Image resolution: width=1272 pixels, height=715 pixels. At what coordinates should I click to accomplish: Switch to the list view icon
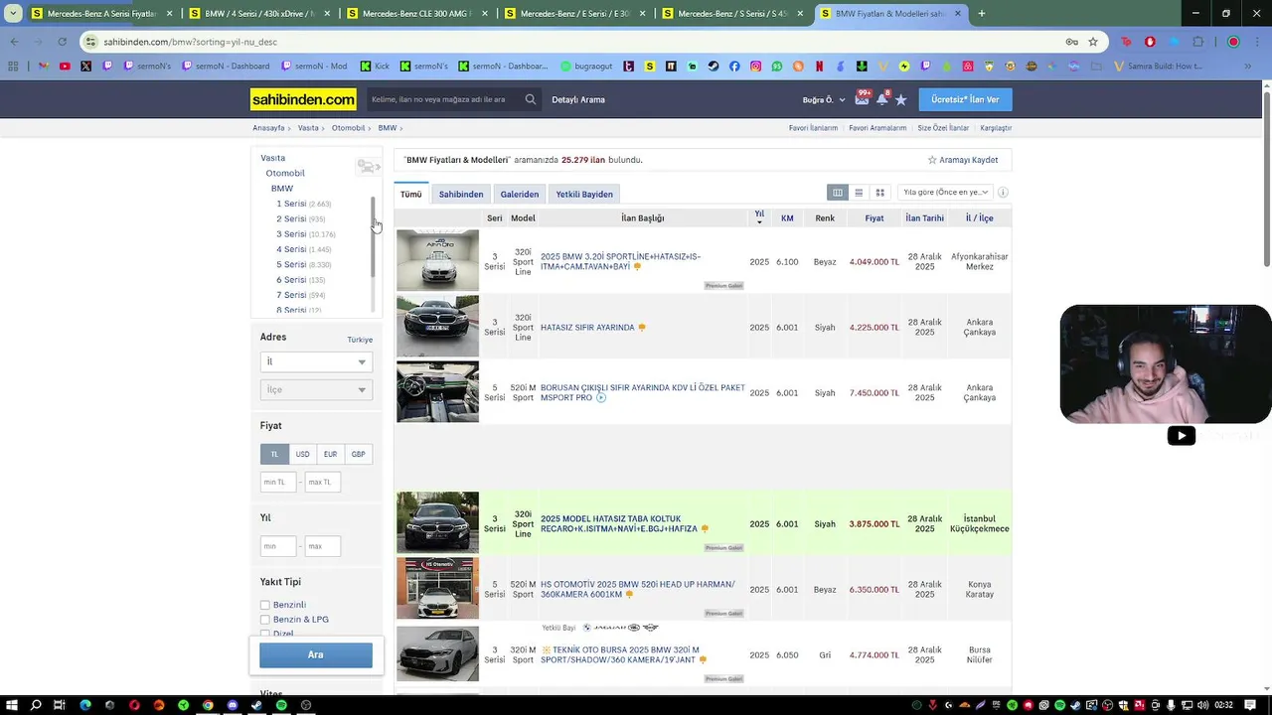(859, 193)
